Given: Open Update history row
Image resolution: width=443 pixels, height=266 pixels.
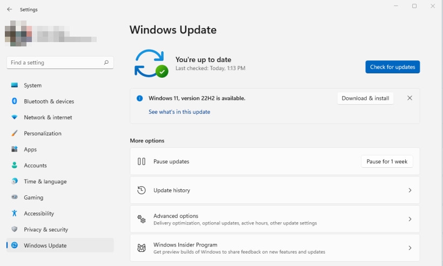Looking at the screenshot, I should (274, 190).
